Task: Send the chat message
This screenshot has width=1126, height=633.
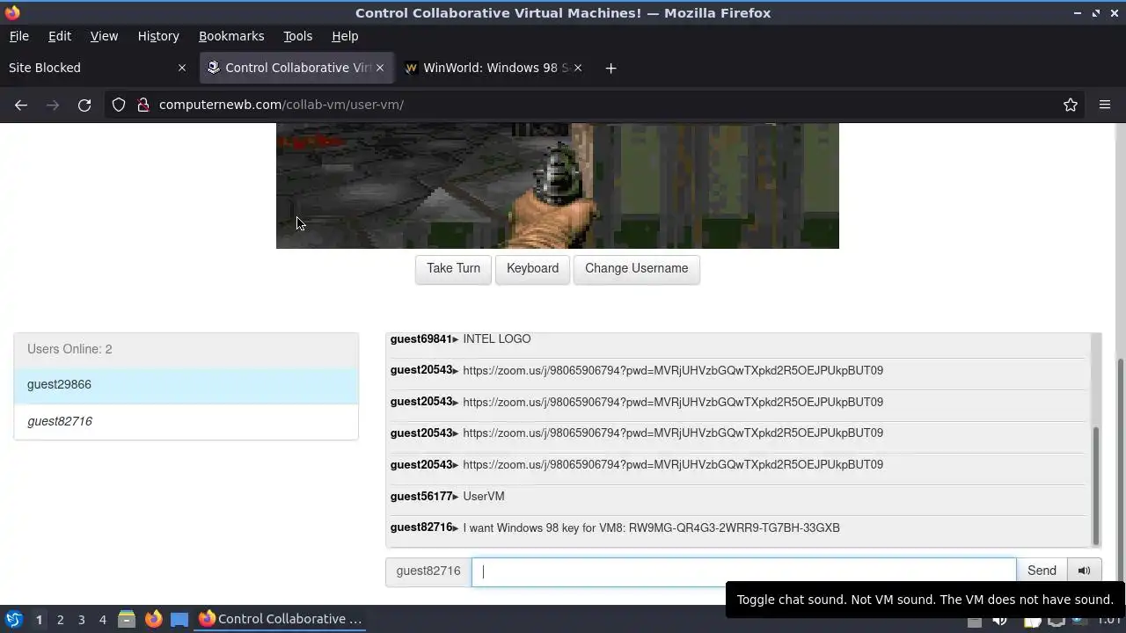Action: click(x=1042, y=571)
